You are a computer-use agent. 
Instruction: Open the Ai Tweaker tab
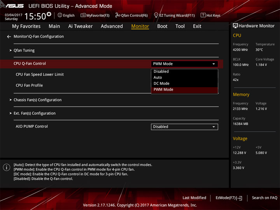80,26
